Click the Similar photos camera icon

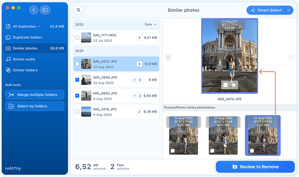pyautogui.click(x=8, y=48)
